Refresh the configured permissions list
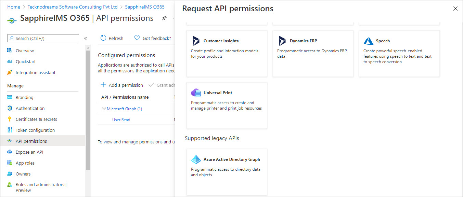Screen dimensions: 463x197 pos(112,38)
